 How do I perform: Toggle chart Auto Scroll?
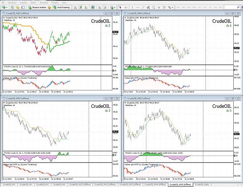(x=100, y=7)
